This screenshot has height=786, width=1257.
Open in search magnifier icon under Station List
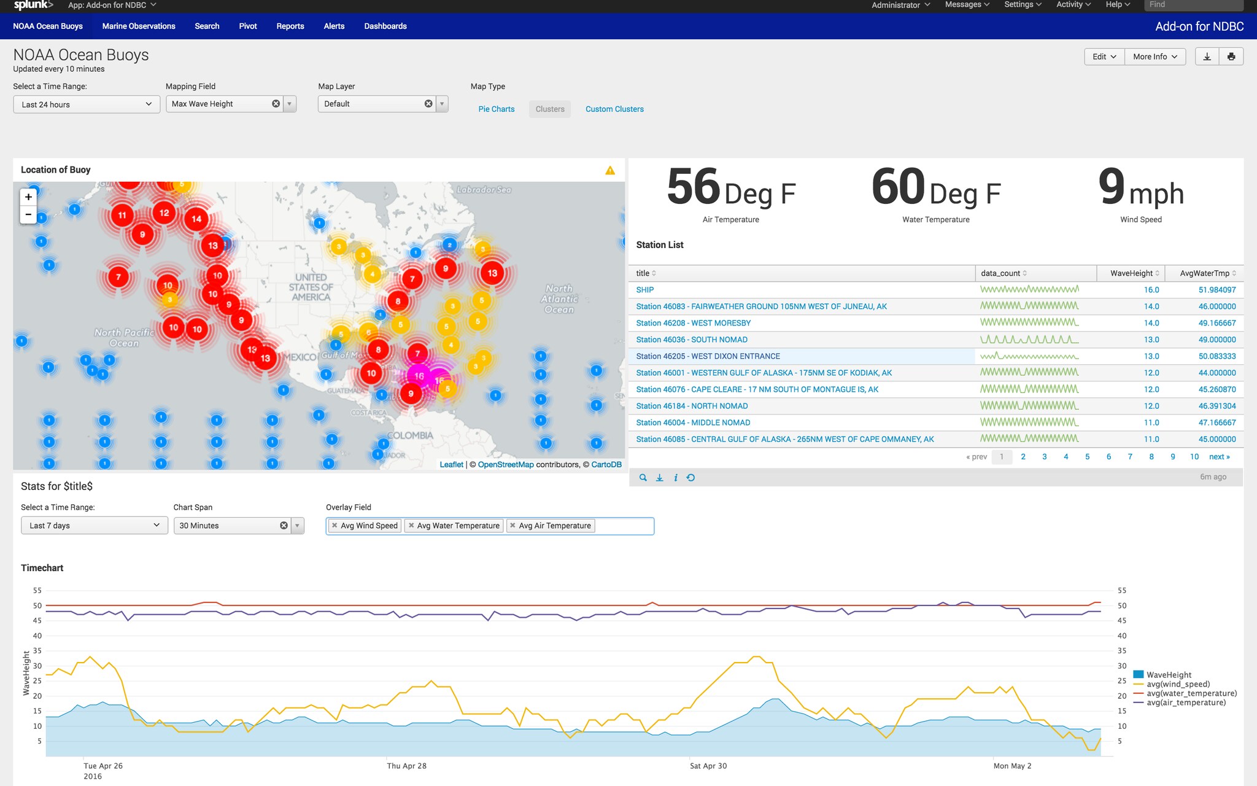[643, 478]
